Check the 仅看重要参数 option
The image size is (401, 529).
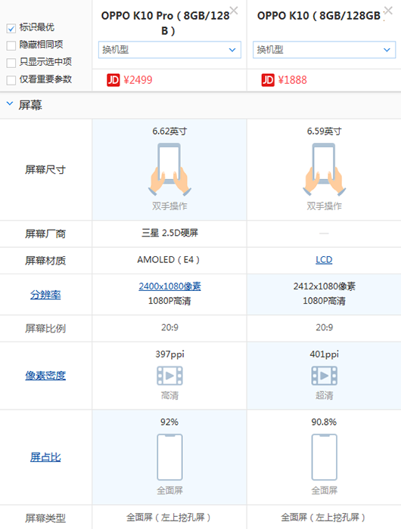[x=11, y=80]
